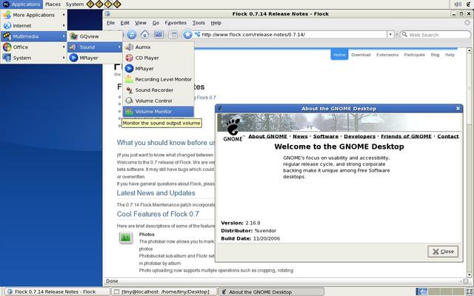
Task: Click the second yellow diamond panel launcher
Action: tap(99, 4)
